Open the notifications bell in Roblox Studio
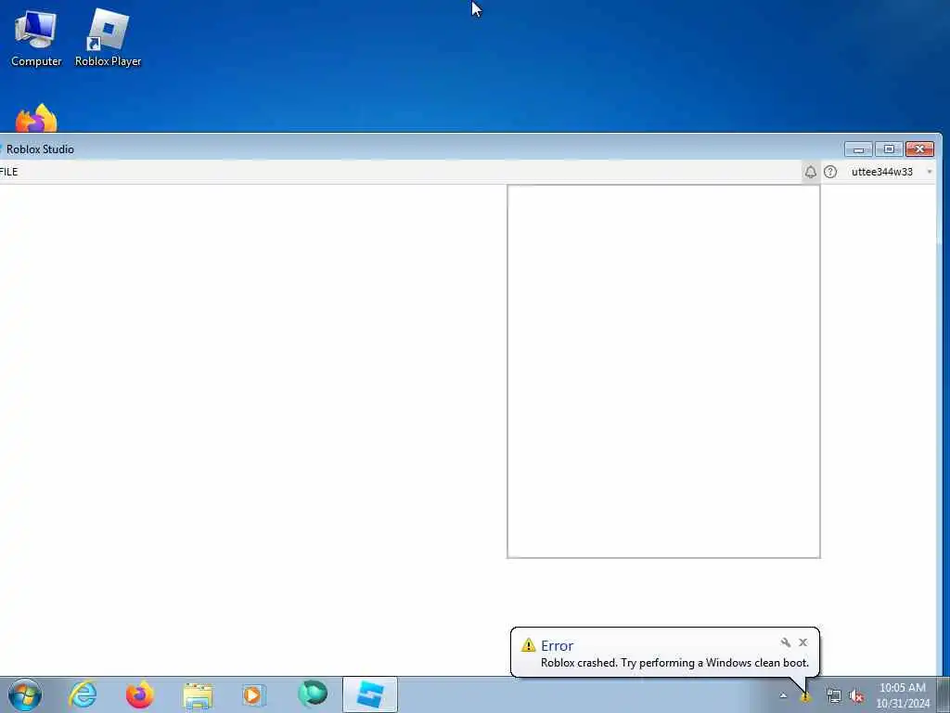The width and height of the screenshot is (950, 713). pyautogui.click(x=810, y=172)
